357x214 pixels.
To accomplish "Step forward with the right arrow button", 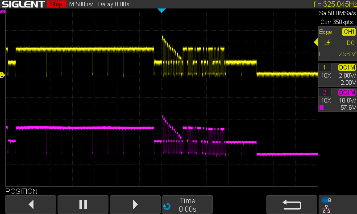I will coord(135,205).
